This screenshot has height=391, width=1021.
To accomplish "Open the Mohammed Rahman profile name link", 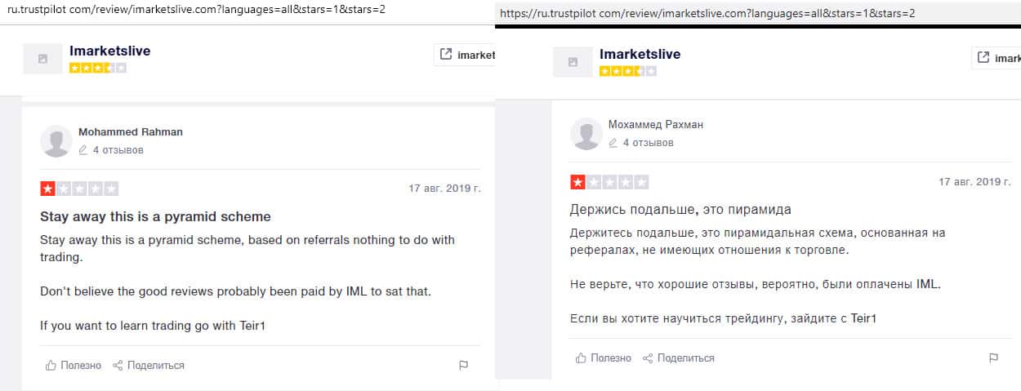I will [130, 132].
